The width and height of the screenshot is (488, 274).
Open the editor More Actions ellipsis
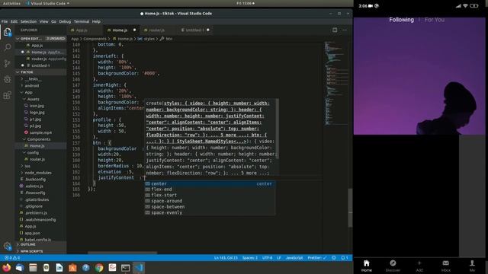[345, 30]
